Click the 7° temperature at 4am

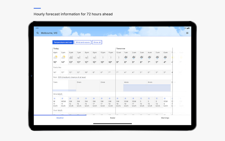point(149,62)
